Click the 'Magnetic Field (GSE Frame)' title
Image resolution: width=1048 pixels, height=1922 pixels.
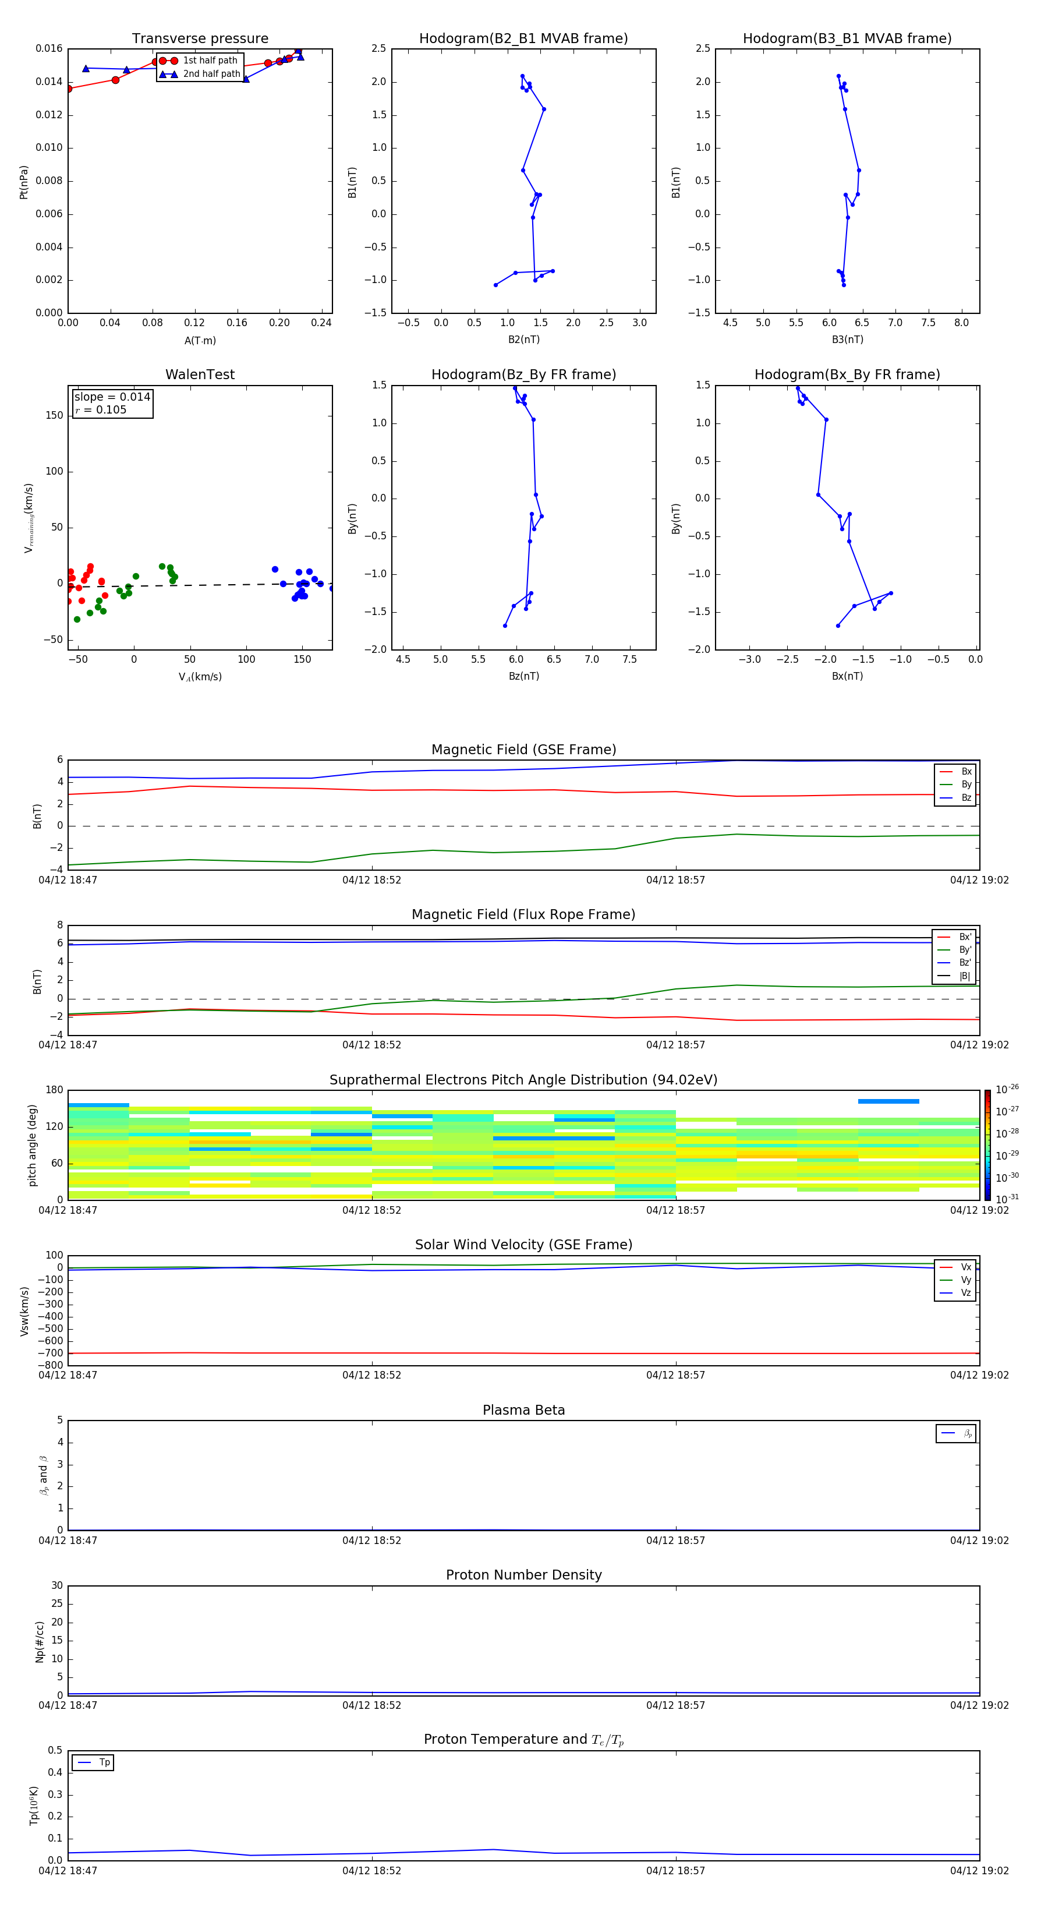(x=523, y=750)
